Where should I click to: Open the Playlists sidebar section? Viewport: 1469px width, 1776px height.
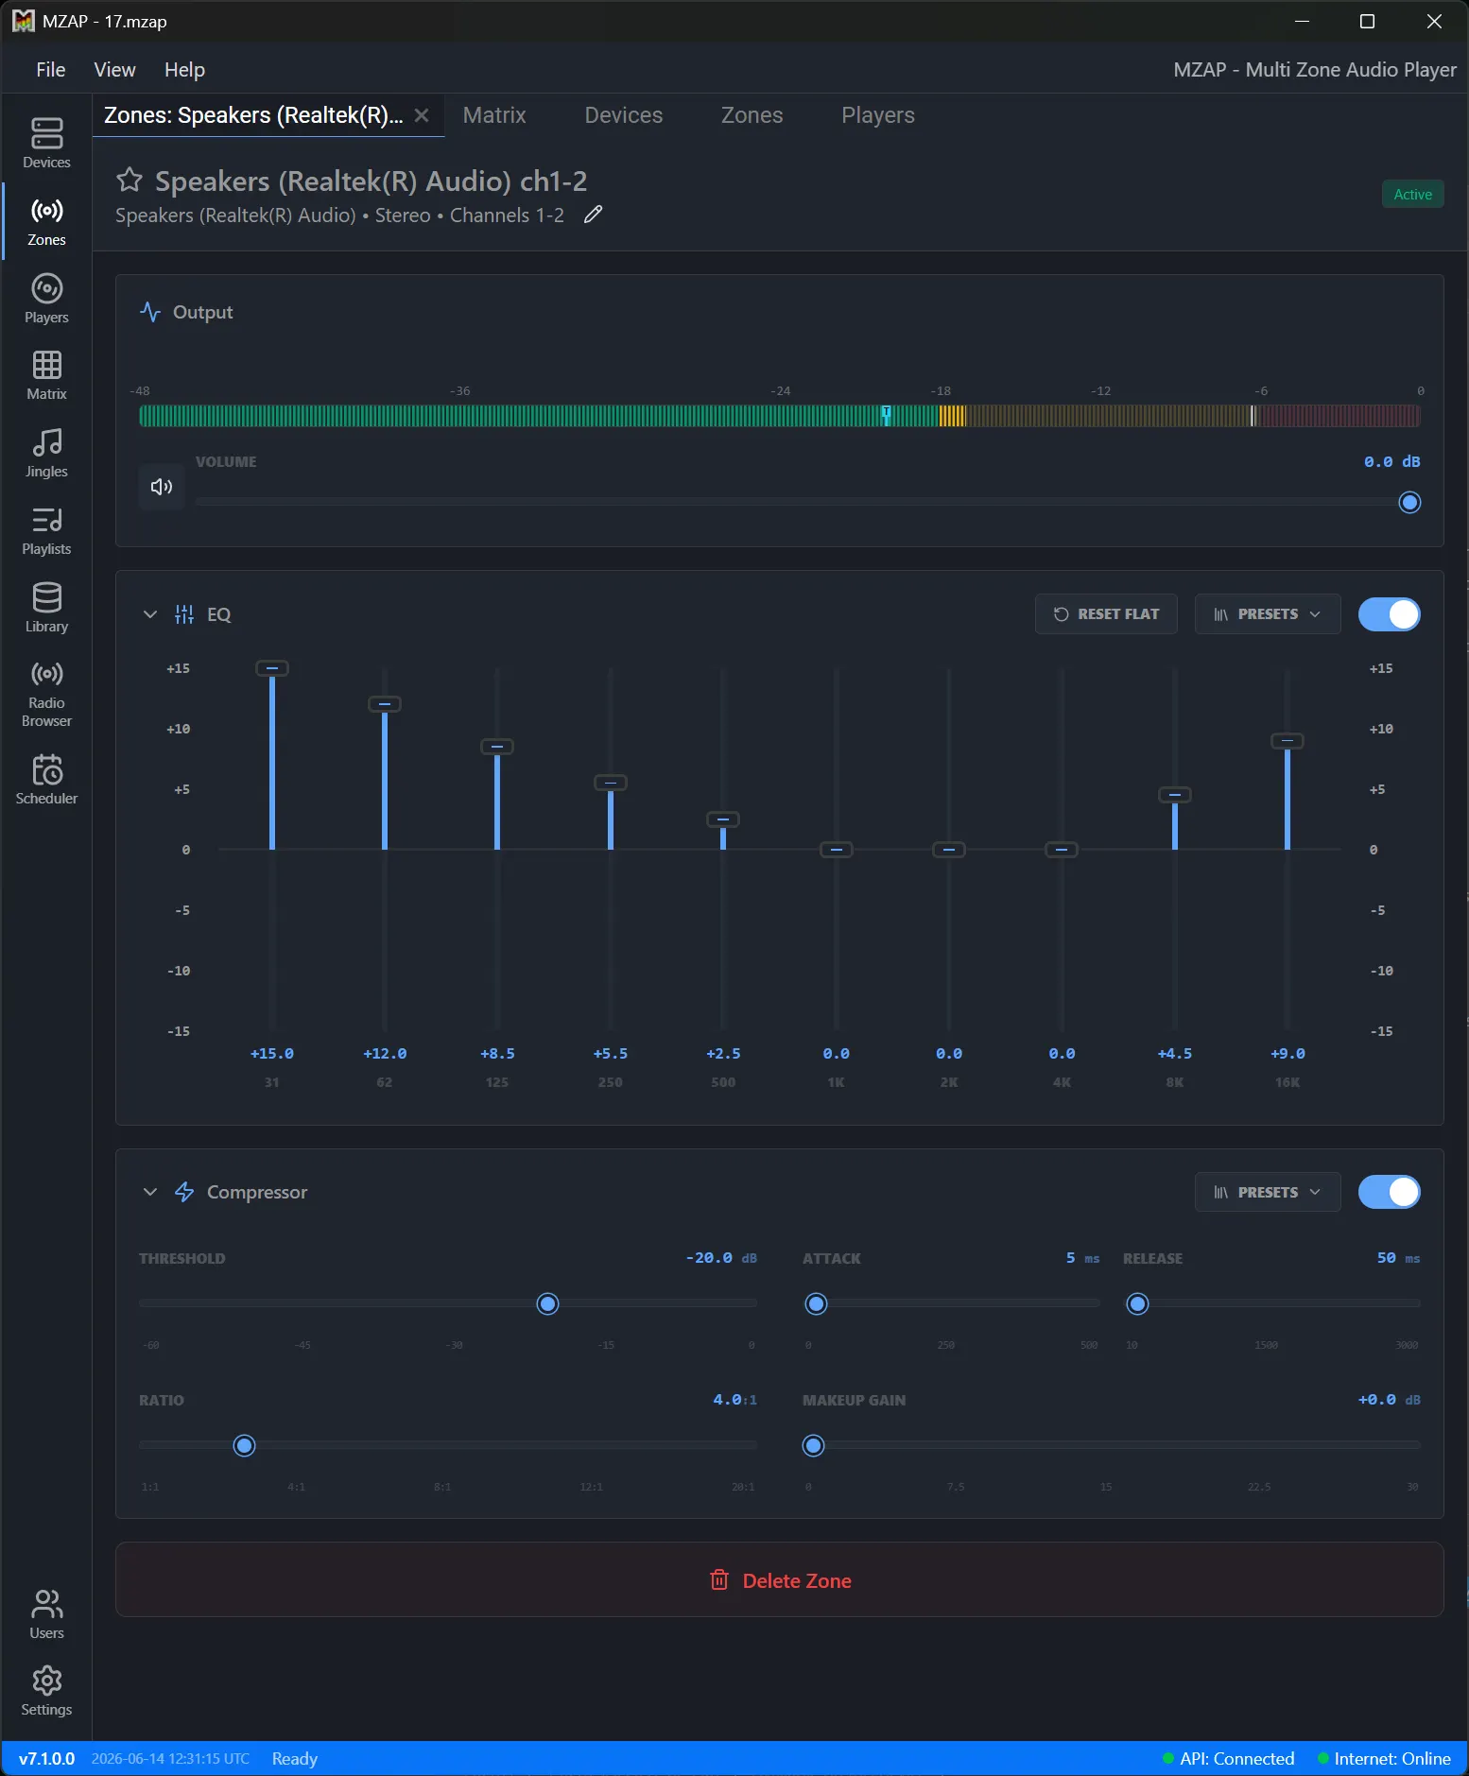pyautogui.click(x=46, y=531)
